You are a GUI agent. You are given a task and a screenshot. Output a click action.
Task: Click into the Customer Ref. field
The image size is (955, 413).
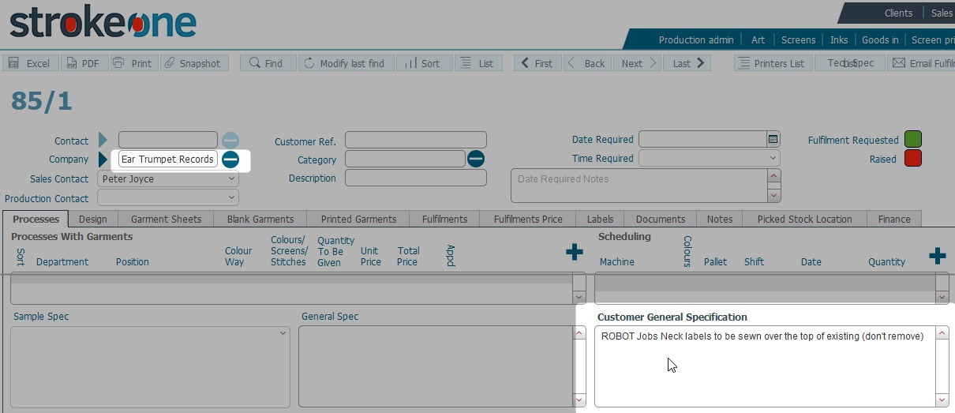pos(415,141)
